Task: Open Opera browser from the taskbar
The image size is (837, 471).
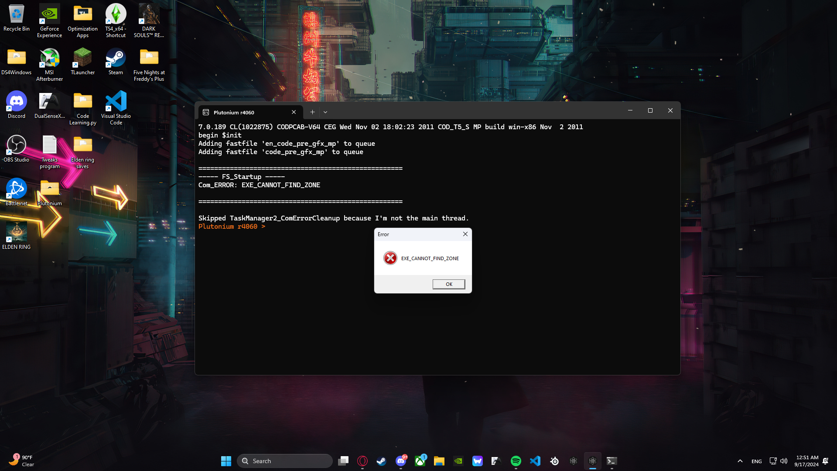Action: [362, 461]
